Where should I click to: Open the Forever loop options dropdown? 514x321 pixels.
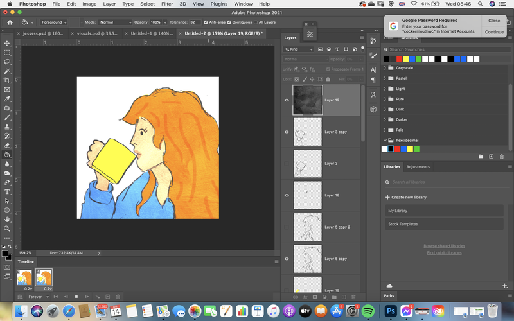pos(39,297)
